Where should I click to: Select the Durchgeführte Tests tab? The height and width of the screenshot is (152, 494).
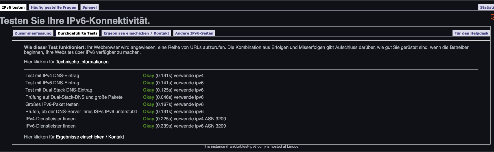(77, 33)
